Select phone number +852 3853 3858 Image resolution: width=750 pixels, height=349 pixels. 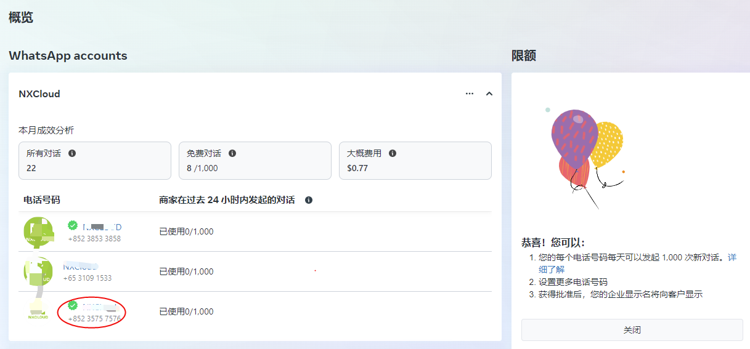point(94,239)
